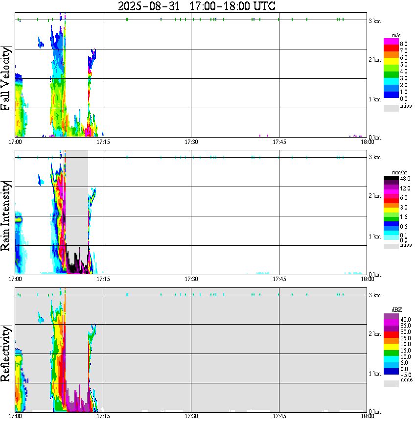This screenshot has width=416, height=425.
Task: Click the 1.5 value in the mm/hr legend
Action: (404, 216)
